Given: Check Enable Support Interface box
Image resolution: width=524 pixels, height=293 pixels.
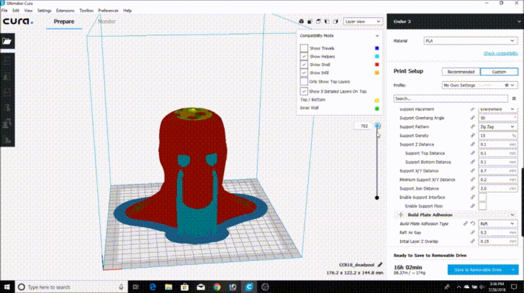Looking at the screenshot, I should 482,197.
